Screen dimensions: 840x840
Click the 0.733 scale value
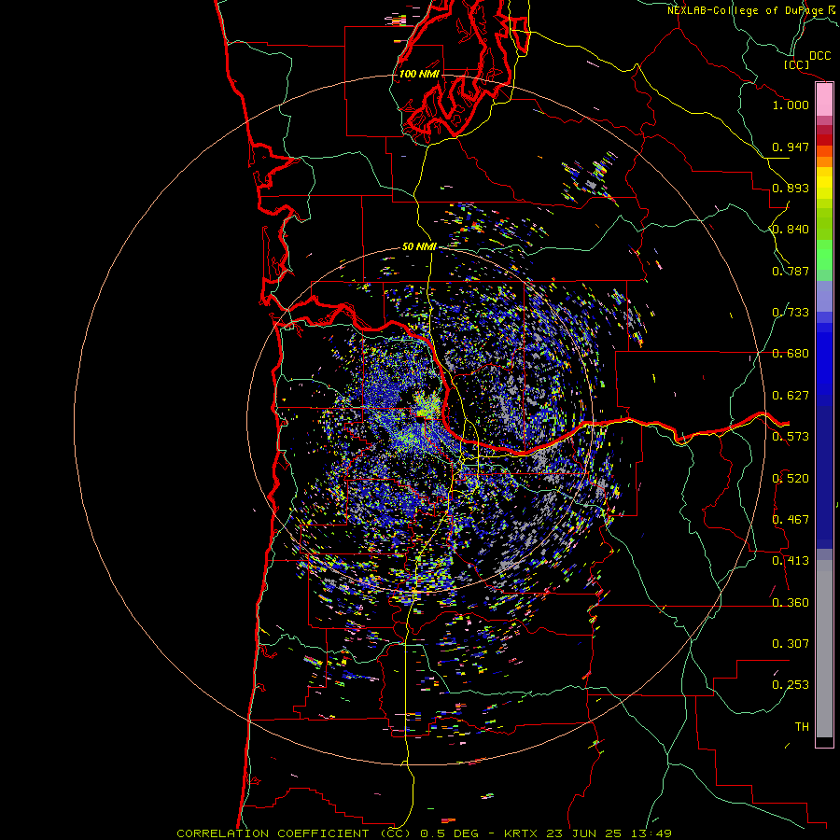pyautogui.click(x=791, y=313)
